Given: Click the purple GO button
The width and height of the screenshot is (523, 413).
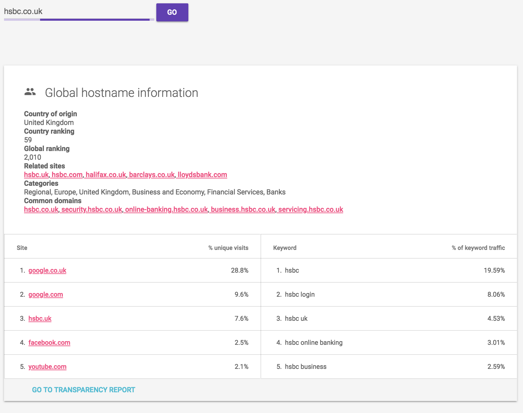Looking at the screenshot, I should (x=172, y=12).
